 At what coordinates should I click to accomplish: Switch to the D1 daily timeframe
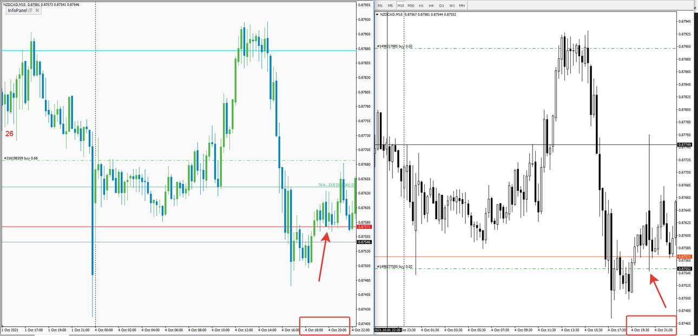tap(442, 5)
